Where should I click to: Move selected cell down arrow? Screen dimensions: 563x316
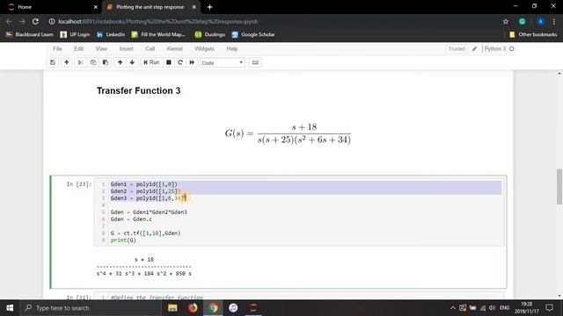132,62
